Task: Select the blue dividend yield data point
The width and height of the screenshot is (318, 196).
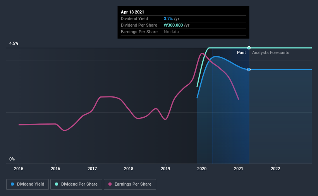Action: coord(249,69)
